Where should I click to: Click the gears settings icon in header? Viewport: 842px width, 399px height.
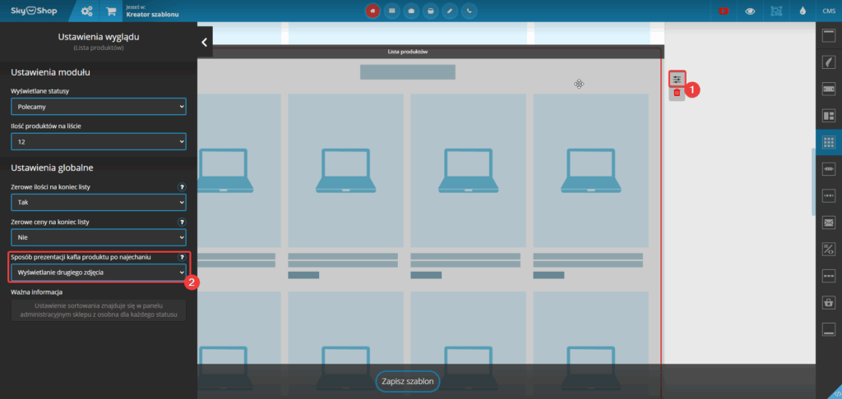coord(86,11)
